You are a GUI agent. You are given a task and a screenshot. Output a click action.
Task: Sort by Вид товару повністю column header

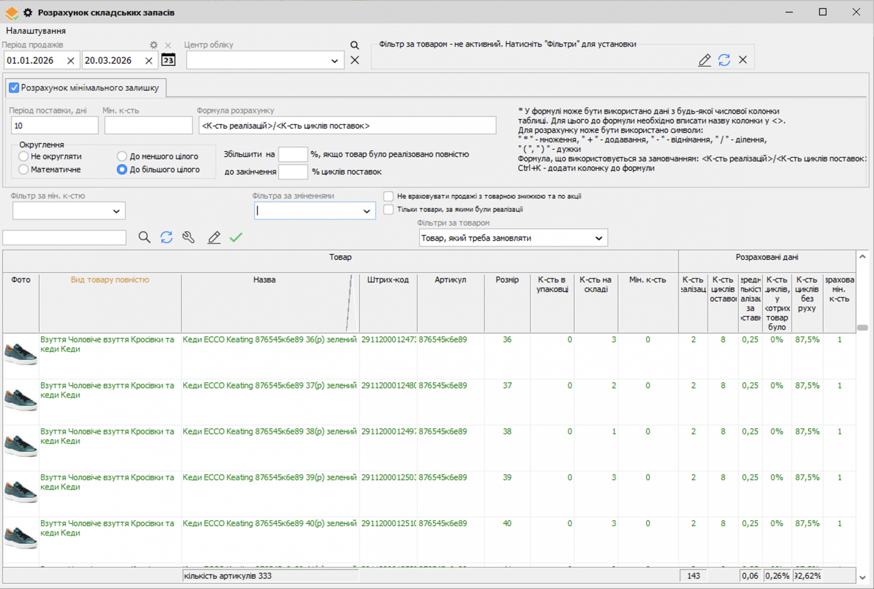110,279
